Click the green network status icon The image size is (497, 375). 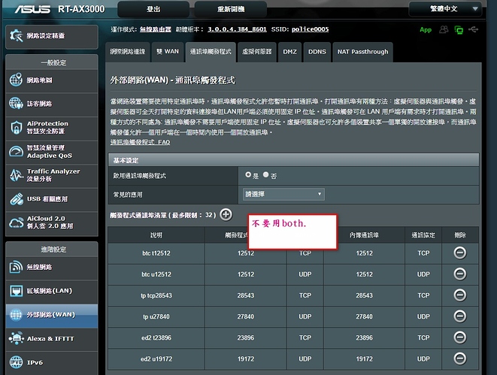[459, 30]
